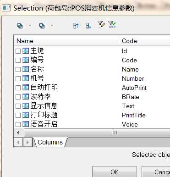Click the column icon beside 自动打印

click(26, 88)
